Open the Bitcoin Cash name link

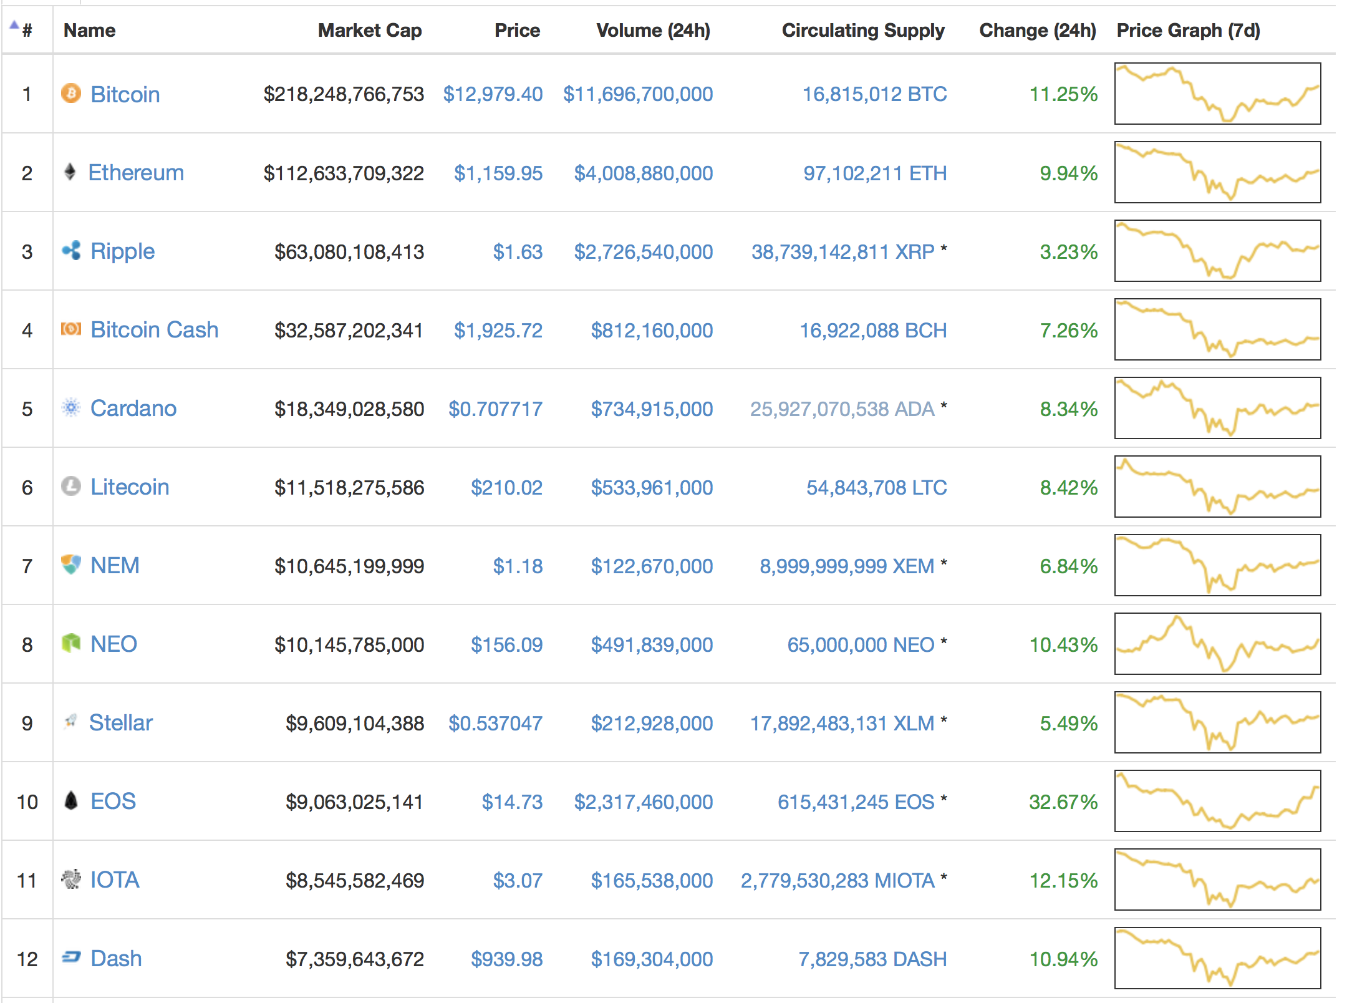[154, 329]
